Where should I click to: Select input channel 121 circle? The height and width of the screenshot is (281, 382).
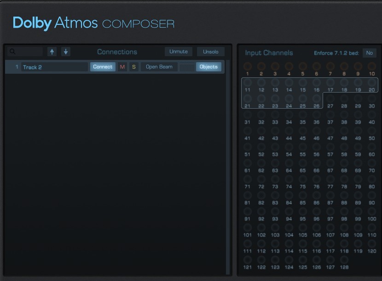coord(248,259)
